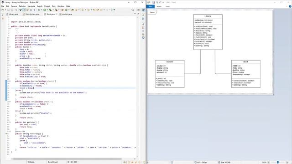Click the editor area maximize button
Viewport: 292px width, 164px height.
(x=138, y=14)
